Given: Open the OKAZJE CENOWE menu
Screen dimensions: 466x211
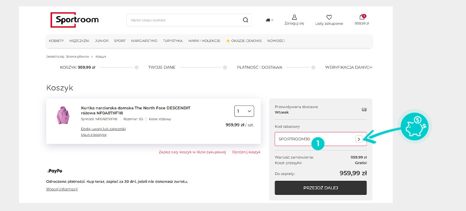Looking at the screenshot, I should click(x=244, y=41).
